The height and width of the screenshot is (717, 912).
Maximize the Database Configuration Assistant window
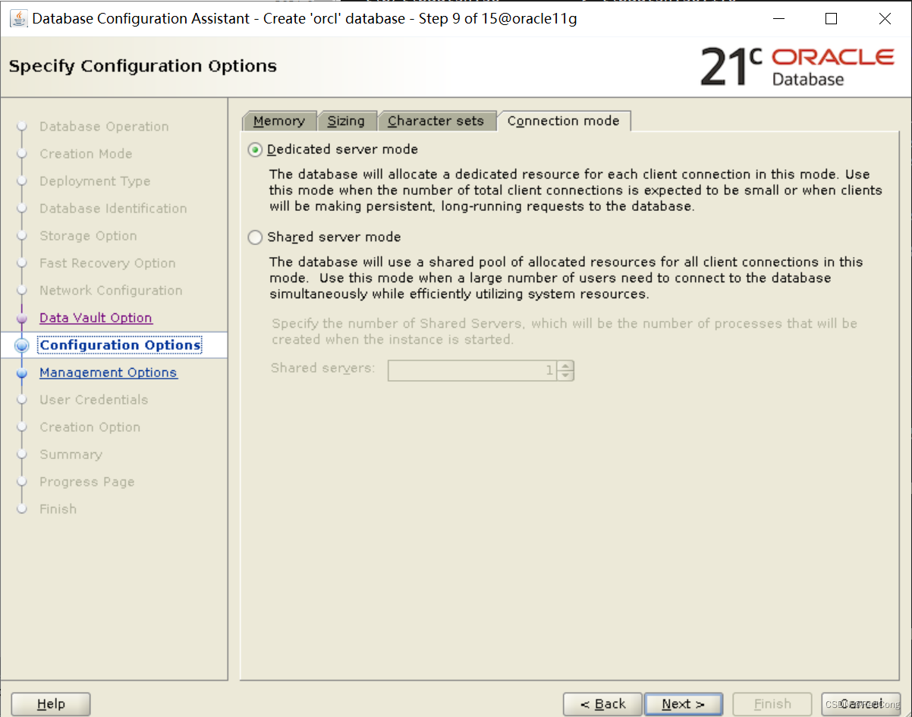click(x=831, y=18)
